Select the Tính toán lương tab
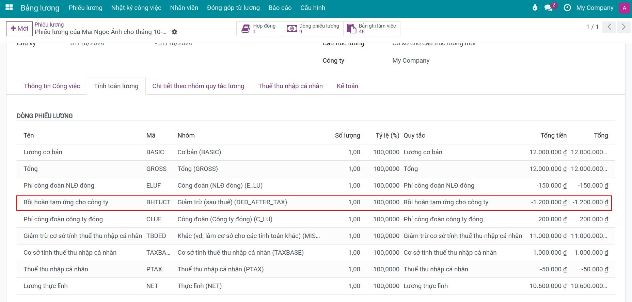 [116, 86]
